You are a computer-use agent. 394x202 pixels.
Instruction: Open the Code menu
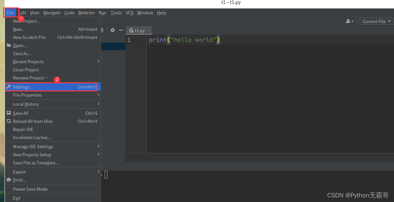(69, 13)
